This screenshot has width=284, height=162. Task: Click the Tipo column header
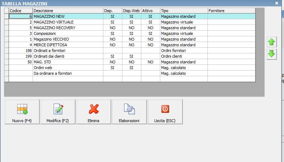(184, 11)
